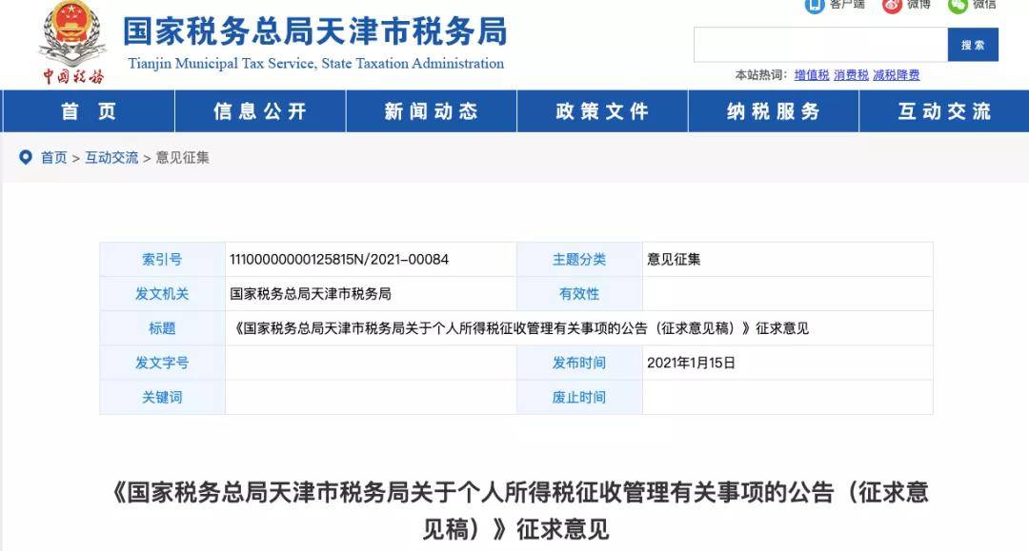Click the 本站热词 label
The height and width of the screenshot is (551, 1029).
(761, 75)
